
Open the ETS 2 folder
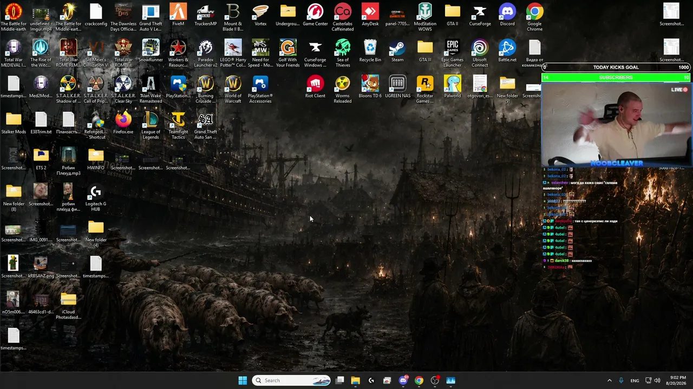(41, 159)
